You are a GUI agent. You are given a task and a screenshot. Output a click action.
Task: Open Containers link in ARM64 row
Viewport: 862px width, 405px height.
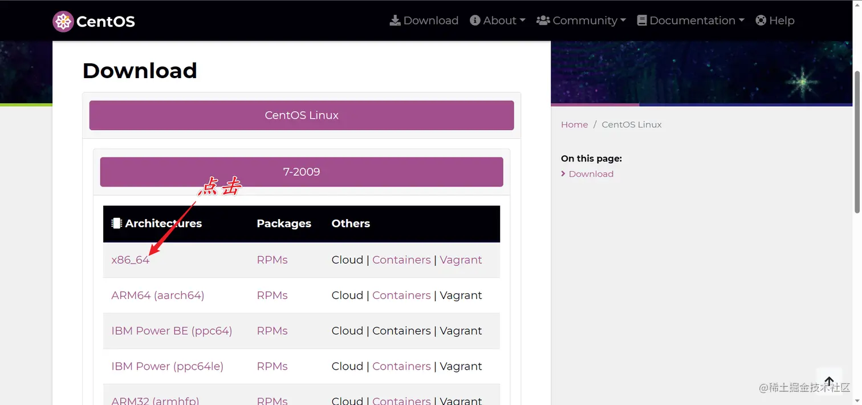pyautogui.click(x=401, y=295)
